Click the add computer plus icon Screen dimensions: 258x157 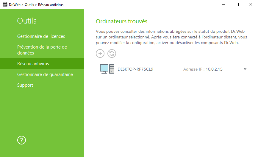pyautogui.click(x=100, y=54)
